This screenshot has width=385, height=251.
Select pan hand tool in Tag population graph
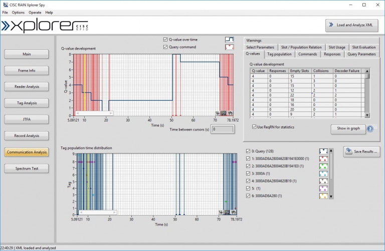233,212
